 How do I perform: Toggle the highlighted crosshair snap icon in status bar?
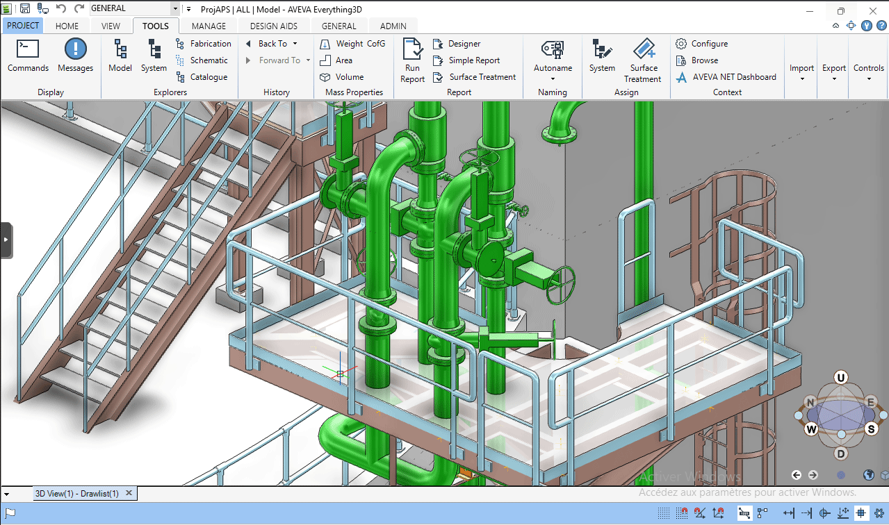coord(861,513)
